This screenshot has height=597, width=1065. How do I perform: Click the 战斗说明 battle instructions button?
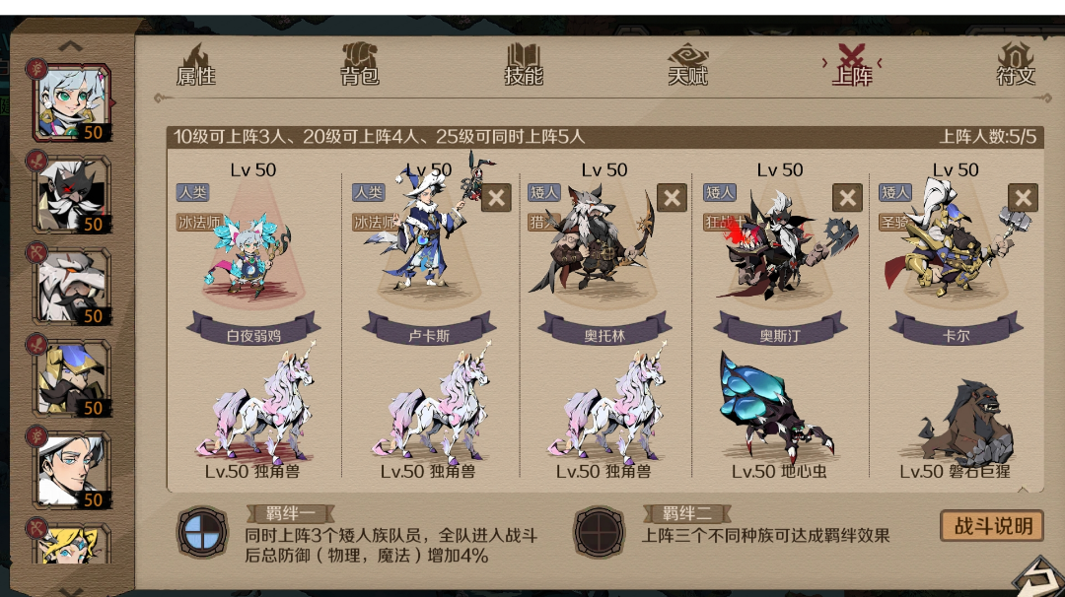tap(992, 526)
